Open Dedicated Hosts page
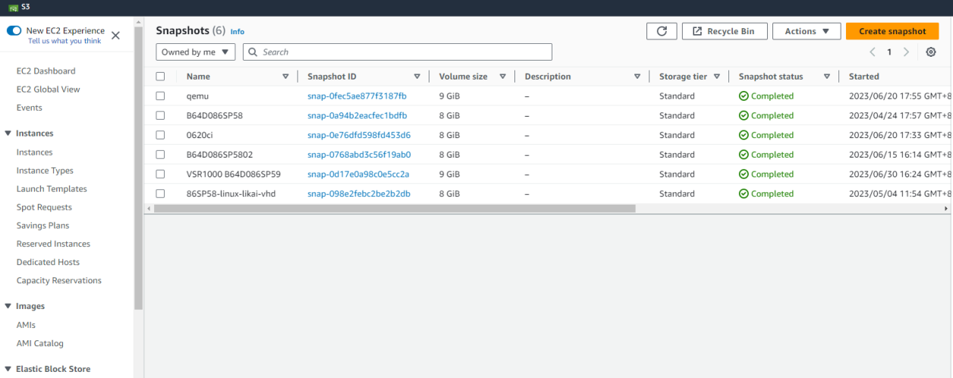Viewport: 953px width, 378px height. pyautogui.click(x=48, y=262)
